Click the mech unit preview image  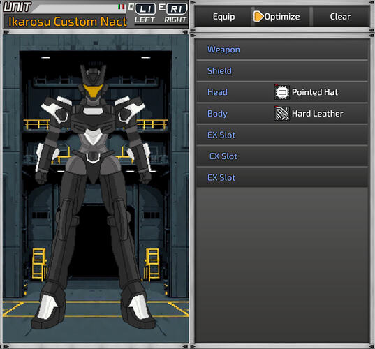tap(96, 189)
